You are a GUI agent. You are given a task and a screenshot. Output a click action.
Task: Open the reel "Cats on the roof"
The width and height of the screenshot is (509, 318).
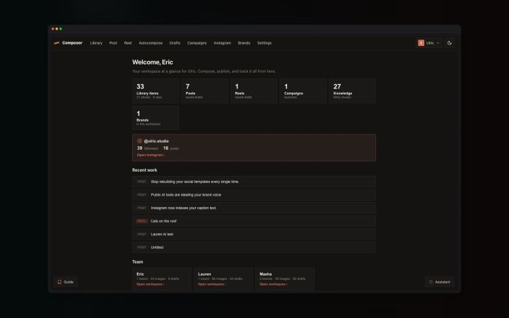[x=254, y=221]
